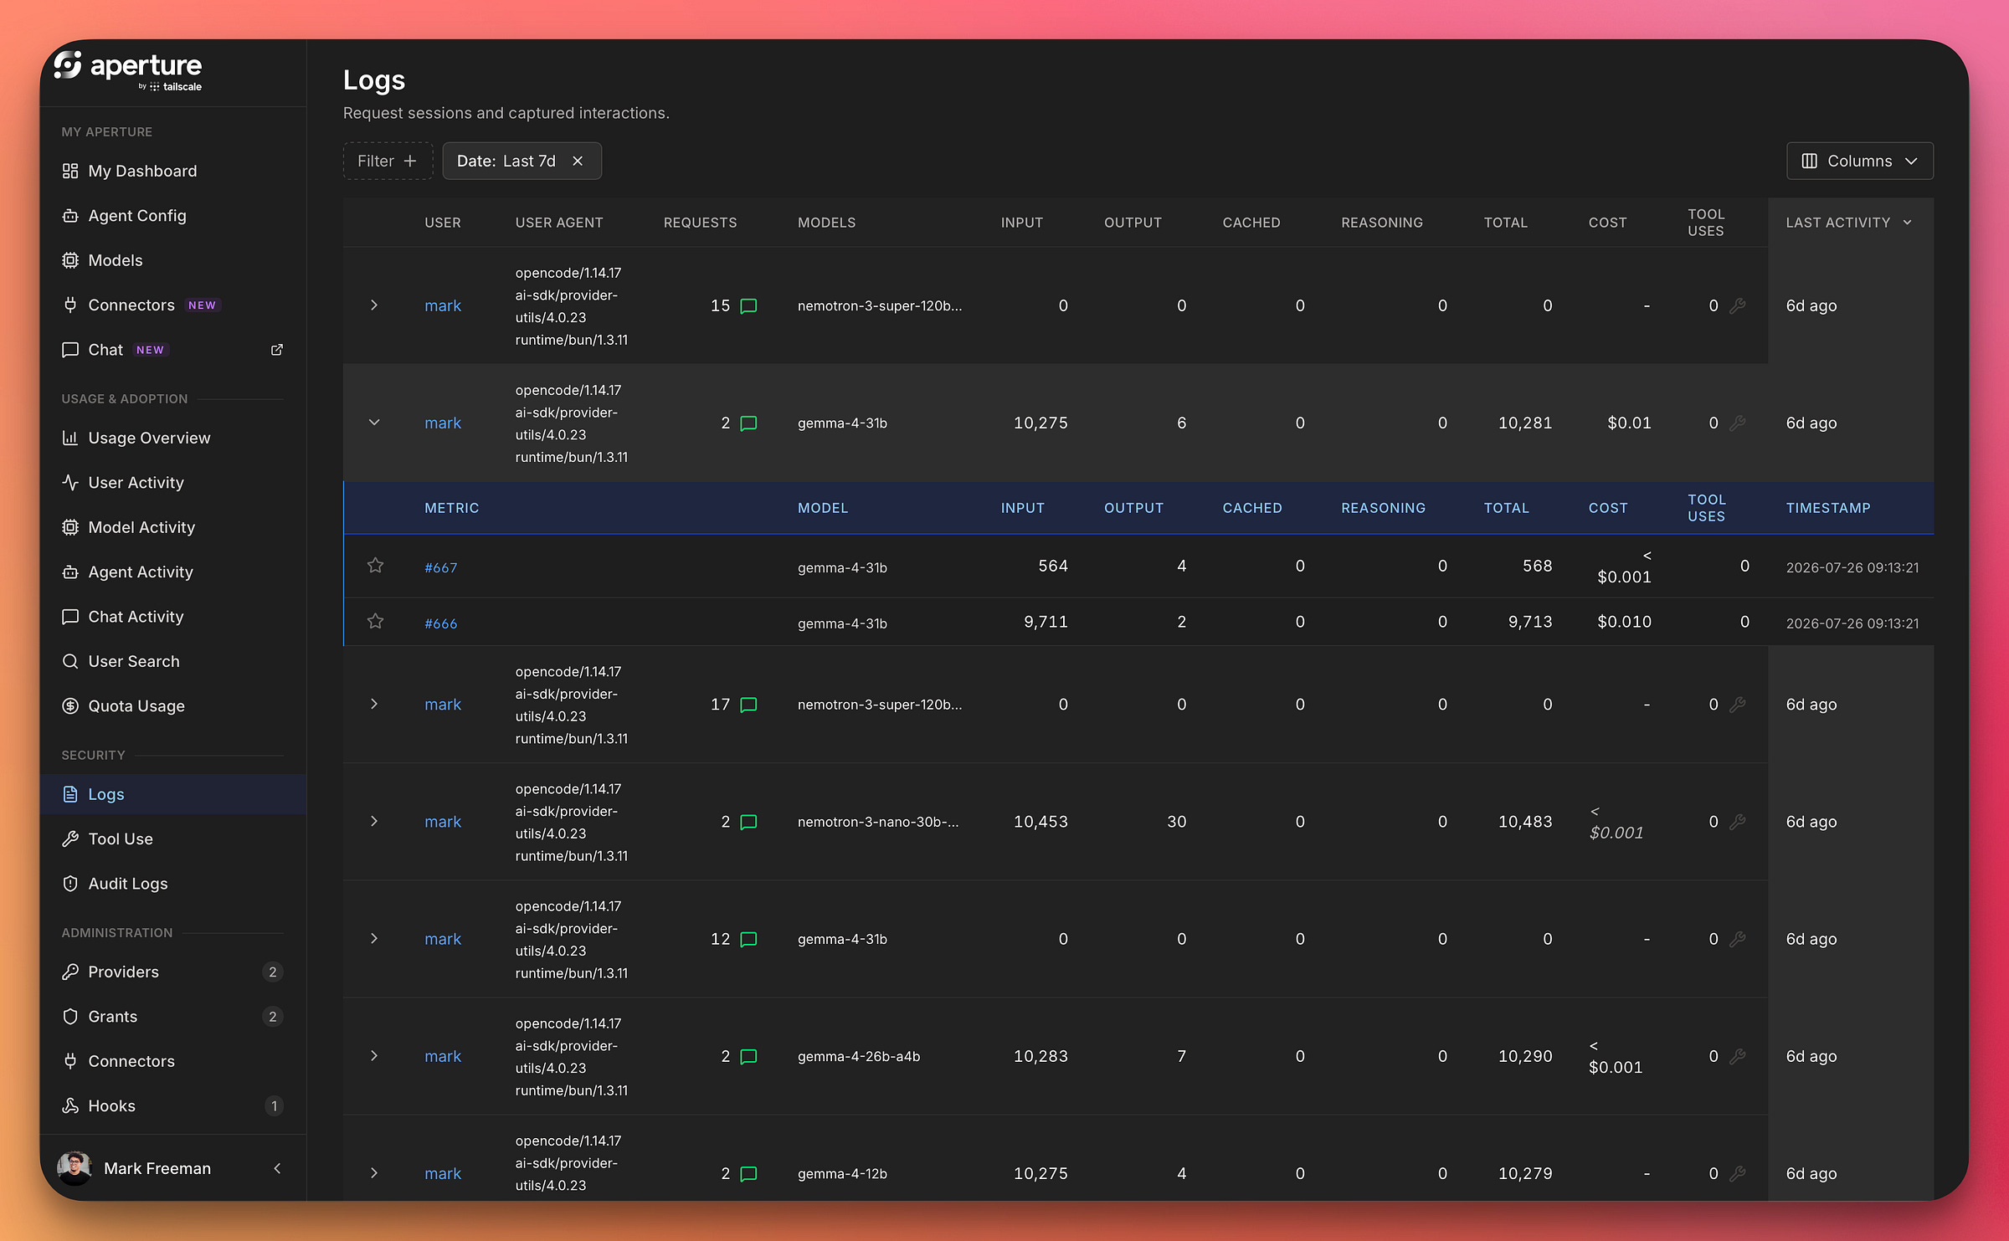Add a new Filter
Image resolution: width=2009 pixels, height=1241 pixels.
click(x=388, y=162)
